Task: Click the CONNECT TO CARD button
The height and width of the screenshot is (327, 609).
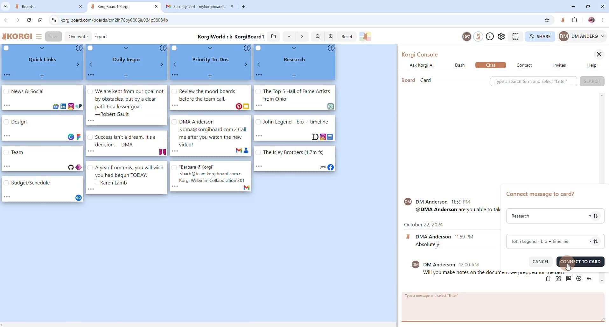Action: pyautogui.click(x=580, y=262)
